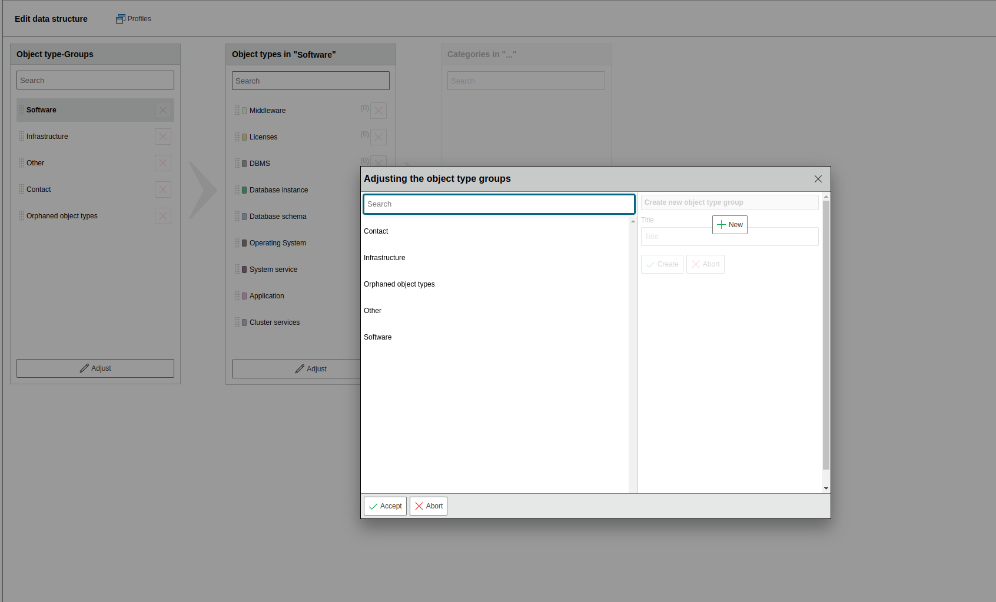The width and height of the screenshot is (996, 602).
Task: Click scrollbar down arrow in dialog
Action: [826, 488]
